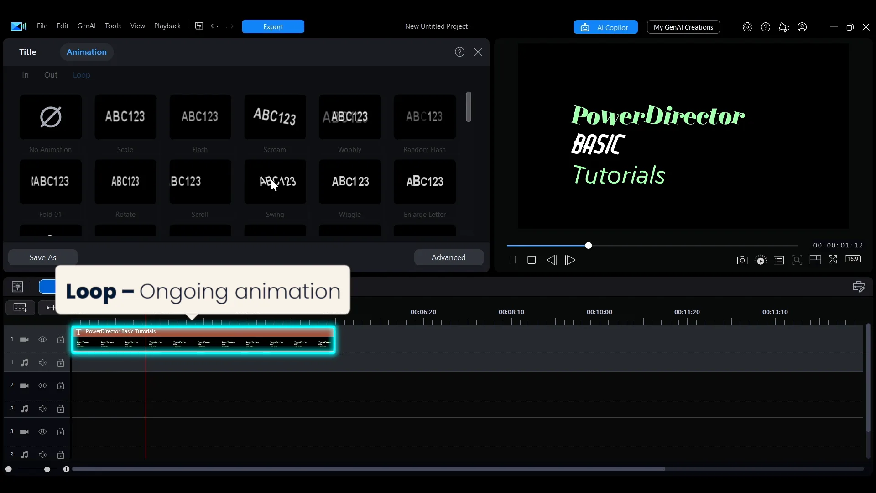
Task: Open the View menu
Action: [137, 26]
